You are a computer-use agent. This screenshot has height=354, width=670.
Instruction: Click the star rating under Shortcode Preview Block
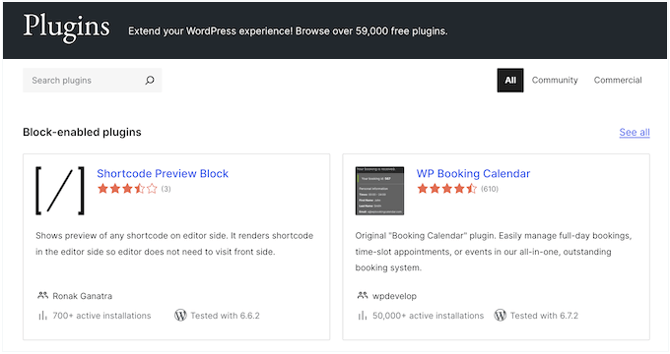pos(127,189)
